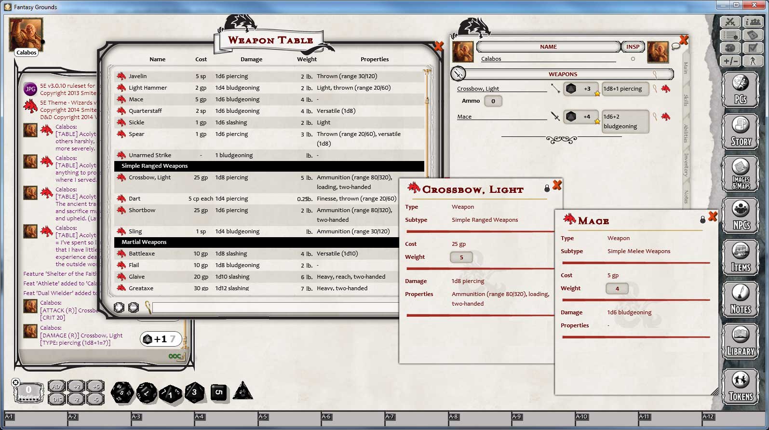Viewport: 769px width, 430px height.
Task: Click the d20 die at the bottom
Action: pos(122,392)
